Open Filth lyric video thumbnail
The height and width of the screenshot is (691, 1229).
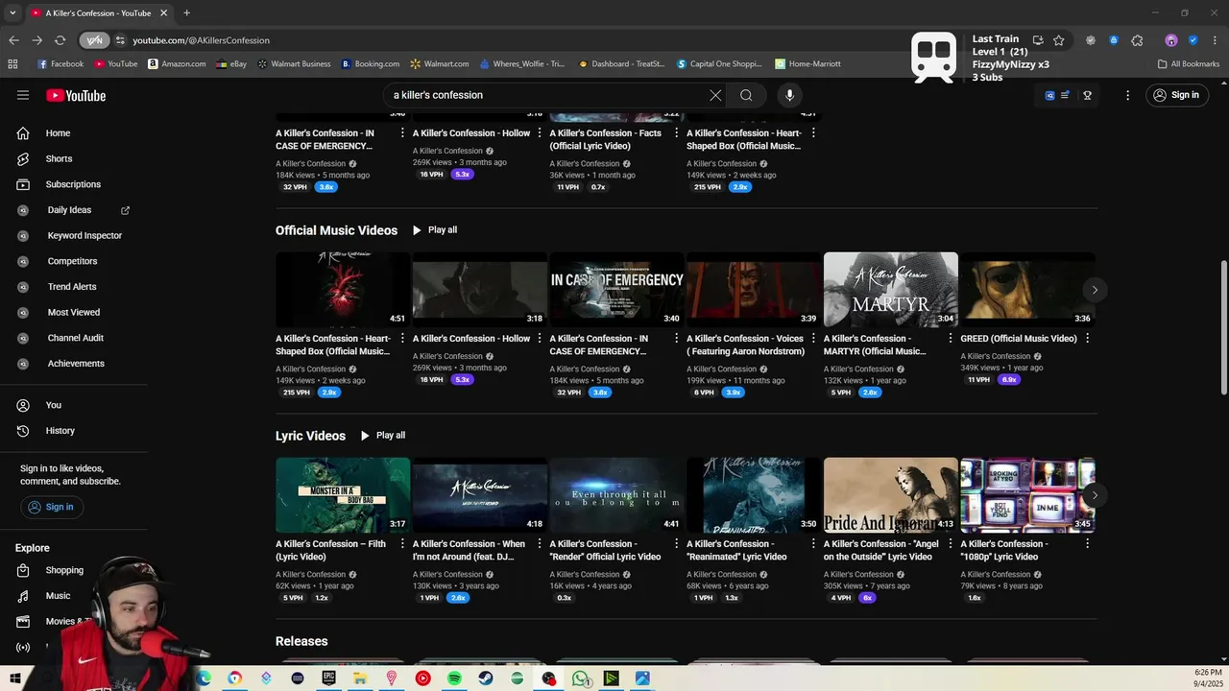pos(343,495)
